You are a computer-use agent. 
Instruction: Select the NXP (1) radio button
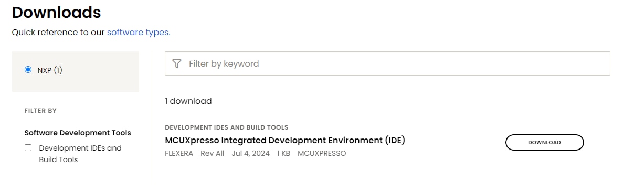tap(28, 70)
